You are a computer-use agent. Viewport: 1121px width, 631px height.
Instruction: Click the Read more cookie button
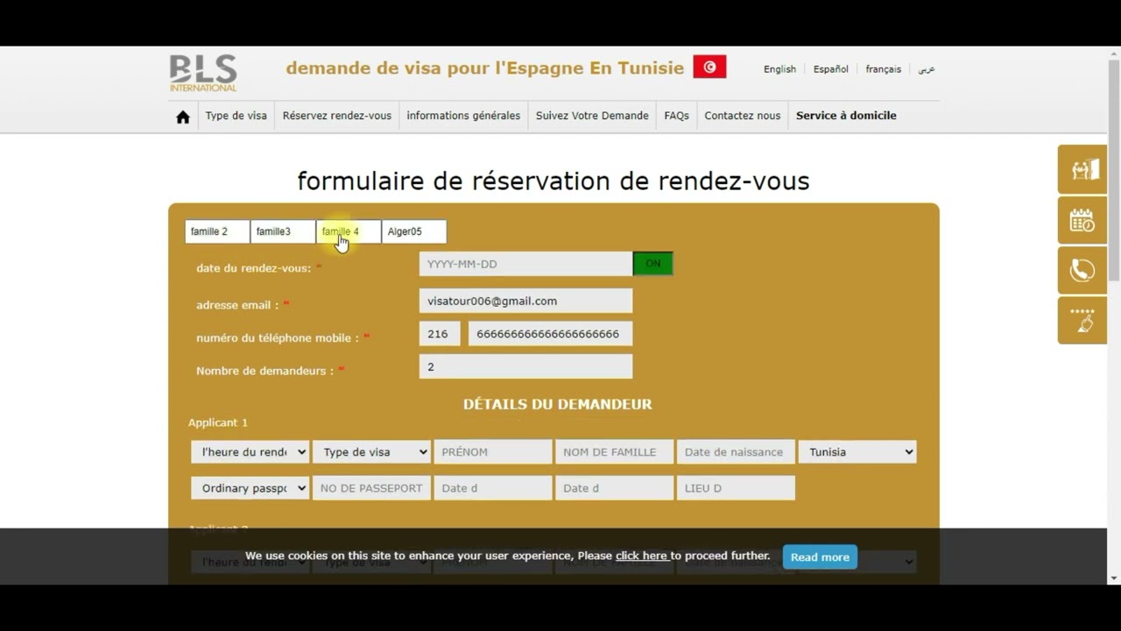(x=820, y=557)
